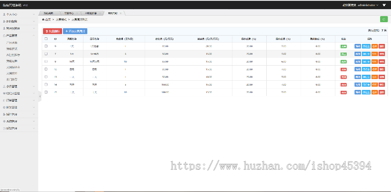The image size is (391, 192).
Task: Click the red 批量删除 batch delete button
Action: tap(52, 31)
